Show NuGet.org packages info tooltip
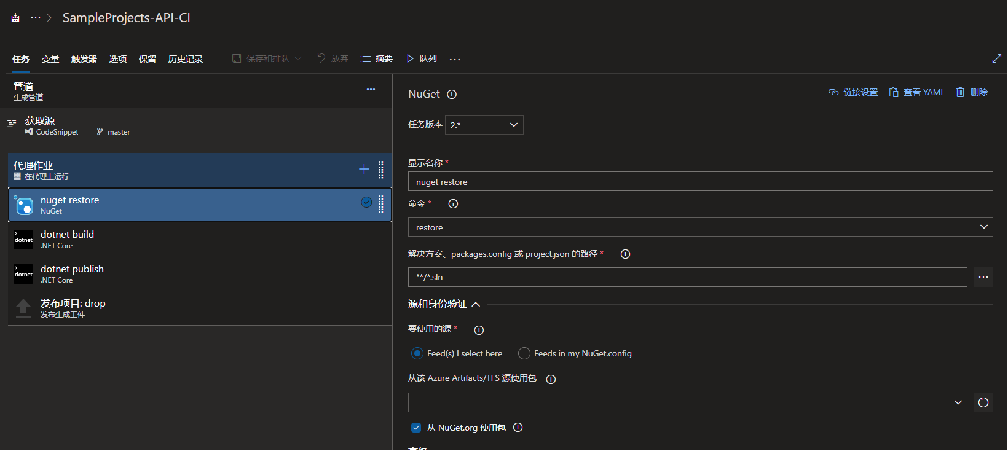This screenshot has width=1008, height=451. [518, 427]
